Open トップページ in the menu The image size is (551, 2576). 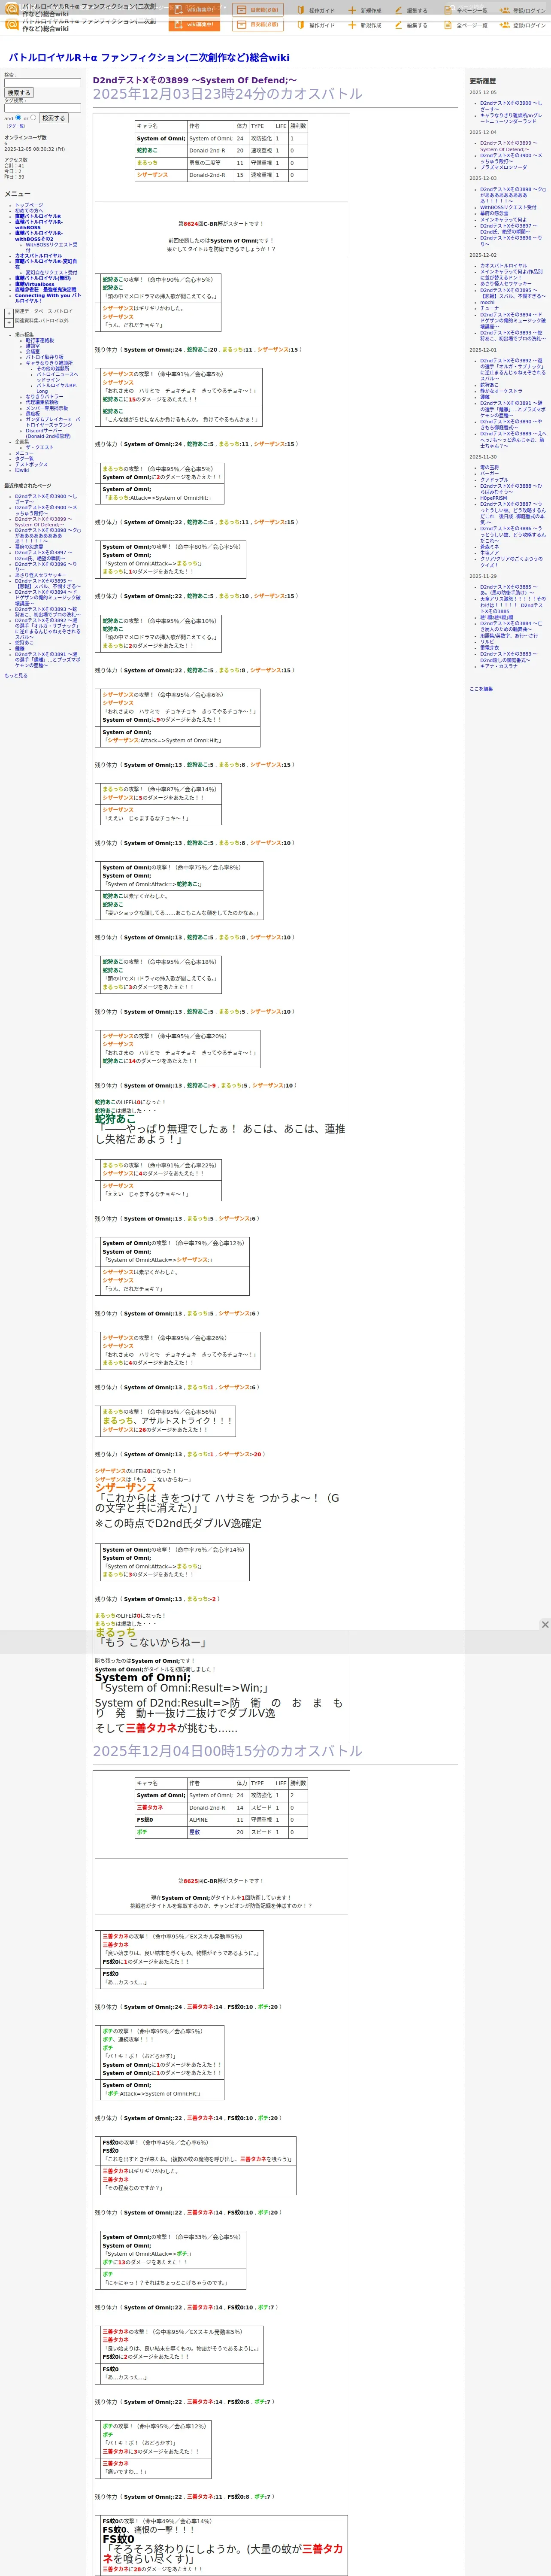(x=29, y=205)
